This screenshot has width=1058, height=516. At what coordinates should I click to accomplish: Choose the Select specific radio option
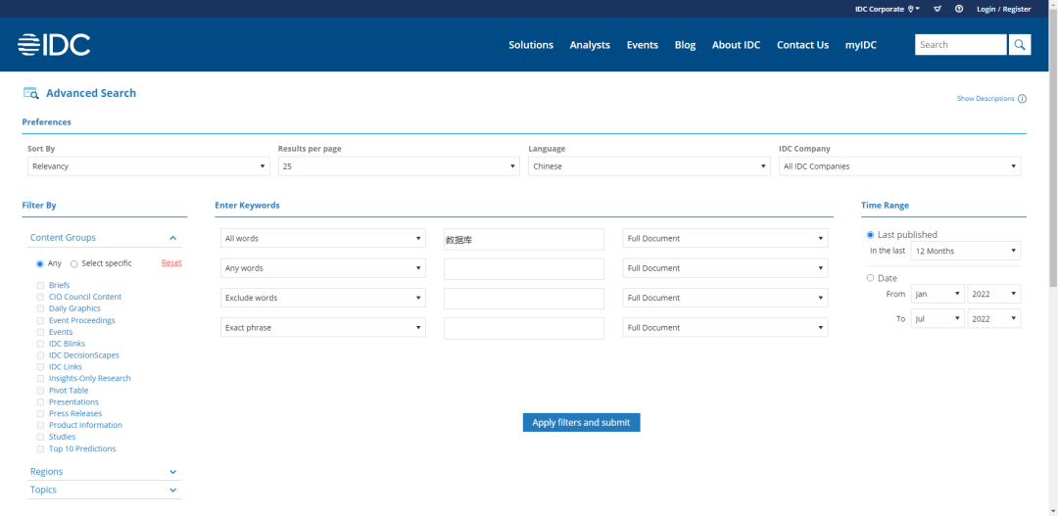click(x=74, y=263)
